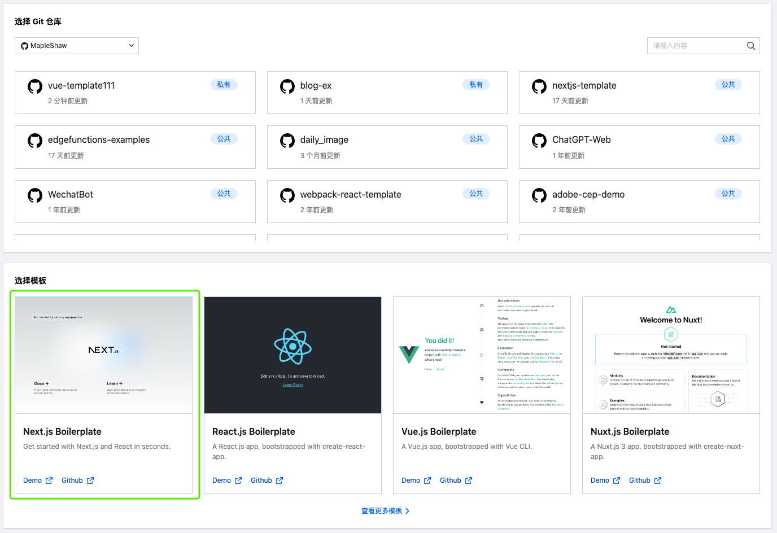777x533 pixels.
Task: Open Github link of Vue.js Boilerplate
Action: pyautogui.click(x=451, y=480)
